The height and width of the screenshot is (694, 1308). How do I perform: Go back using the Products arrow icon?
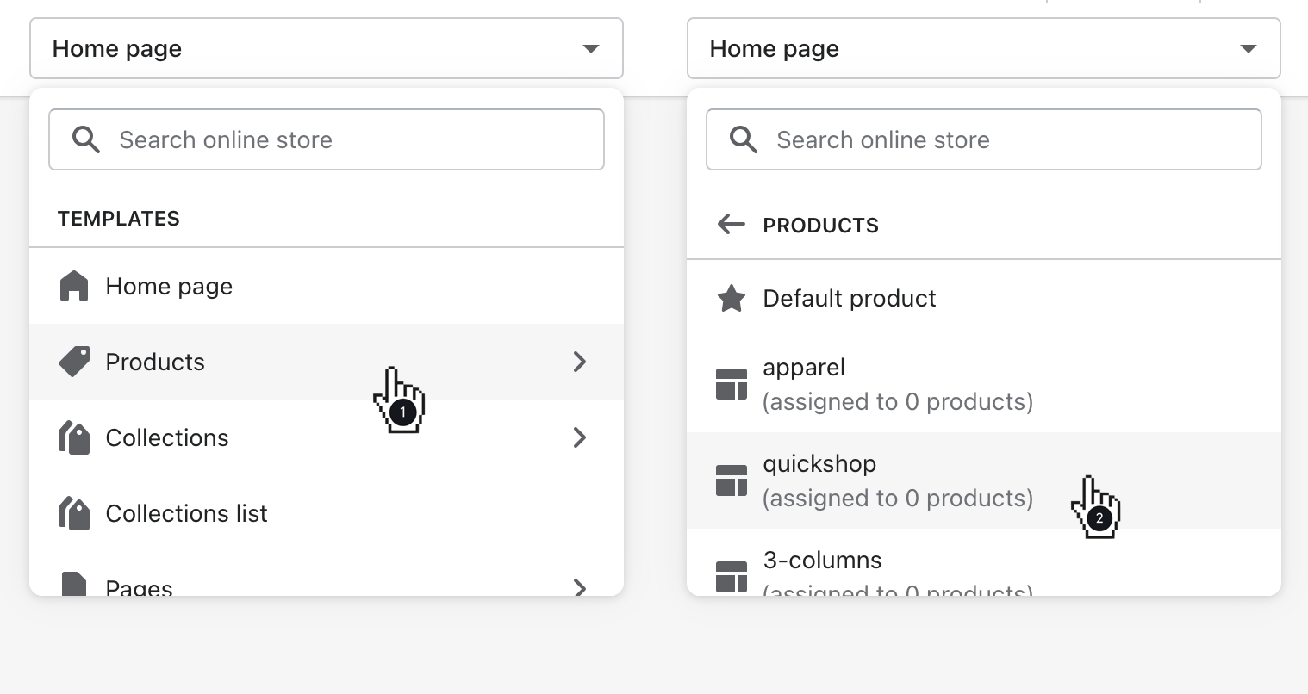point(732,226)
